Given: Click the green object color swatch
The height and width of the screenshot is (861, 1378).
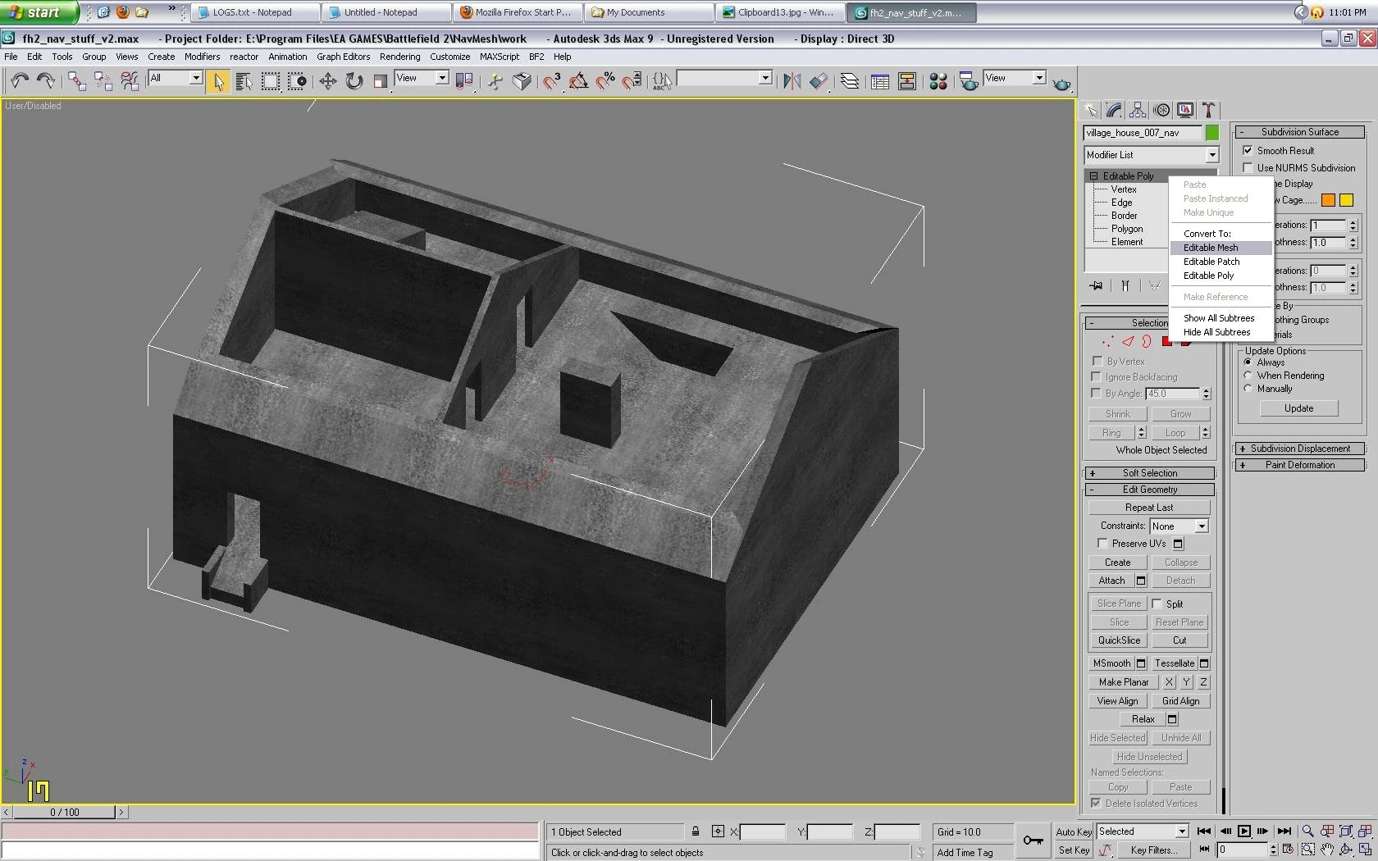Looking at the screenshot, I should [1212, 133].
